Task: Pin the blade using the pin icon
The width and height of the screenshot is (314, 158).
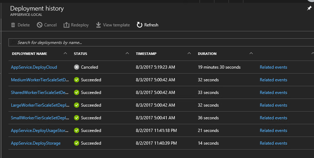Action: 309,8
